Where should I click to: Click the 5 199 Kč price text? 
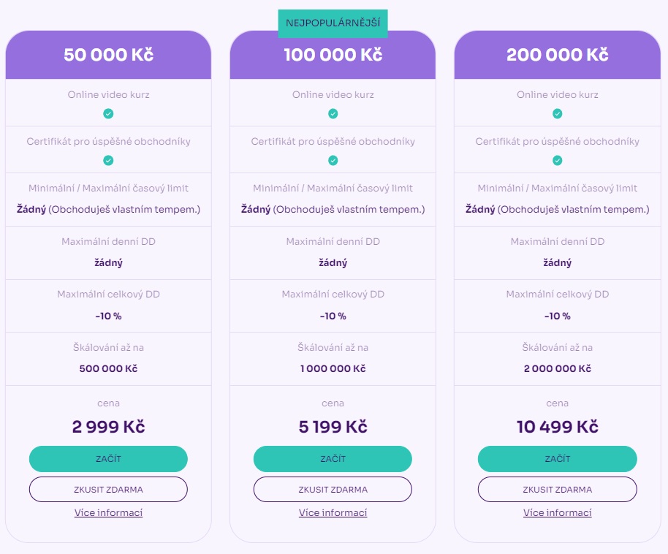[333, 427]
